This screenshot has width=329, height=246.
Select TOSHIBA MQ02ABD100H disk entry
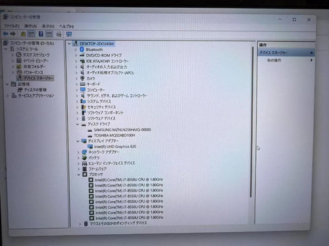[x=114, y=135]
